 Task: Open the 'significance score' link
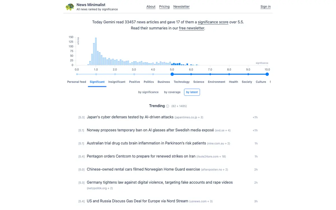click(x=213, y=22)
